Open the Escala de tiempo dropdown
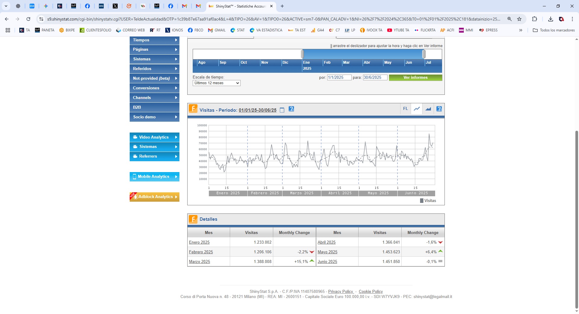Image resolution: width=579 pixels, height=314 pixels. pyautogui.click(x=217, y=83)
